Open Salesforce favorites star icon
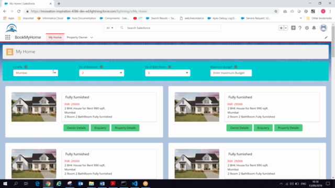This screenshot has height=188, width=335. pyautogui.click(x=281, y=28)
